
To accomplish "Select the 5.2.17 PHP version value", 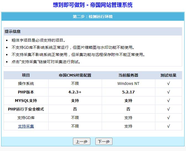I will coord(128,92).
